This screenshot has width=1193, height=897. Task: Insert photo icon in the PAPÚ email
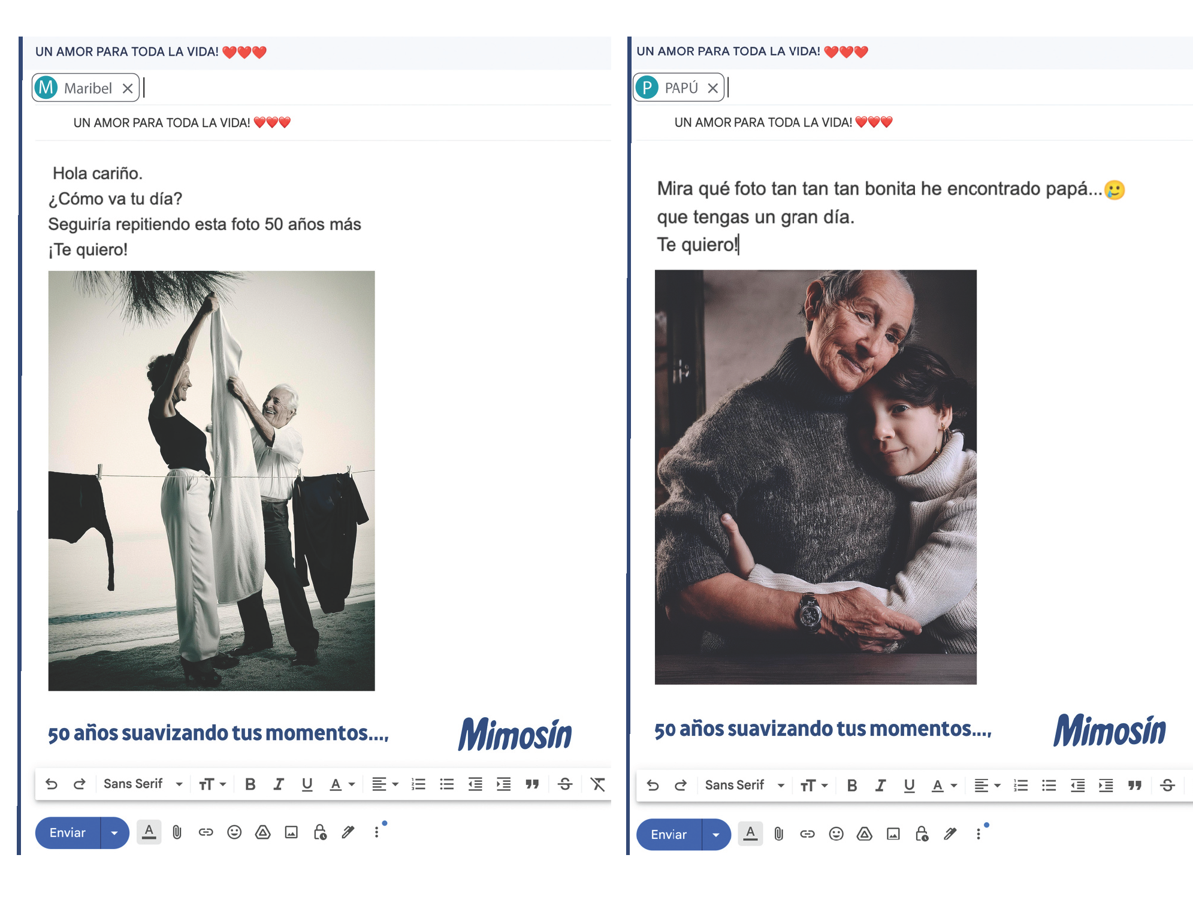coord(893,834)
